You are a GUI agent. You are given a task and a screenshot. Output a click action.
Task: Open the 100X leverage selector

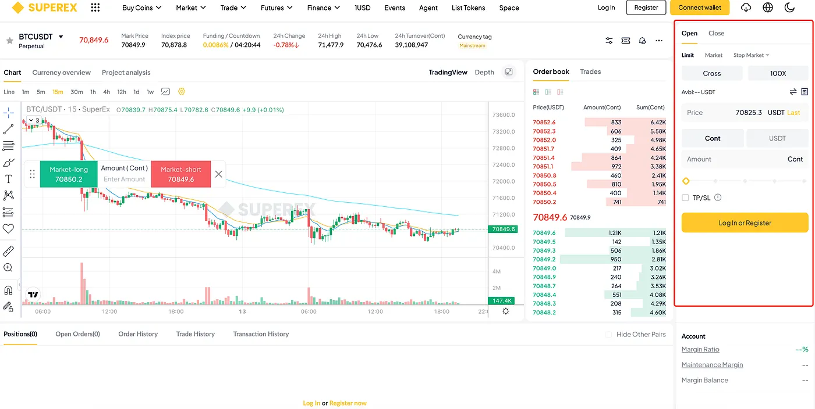778,73
